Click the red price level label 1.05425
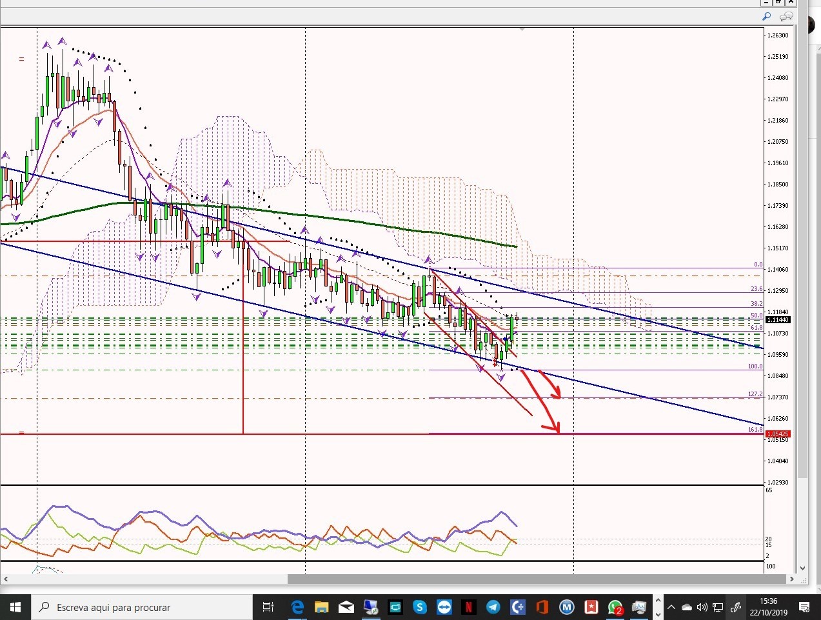Image resolution: width=821 pixels, height=620 pixels. [778, 434]
